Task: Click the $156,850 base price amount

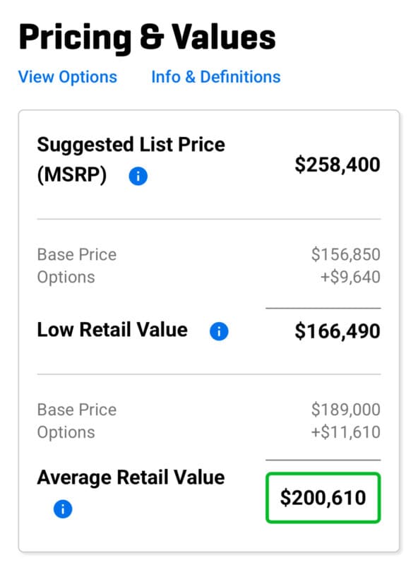Action: 345,254
